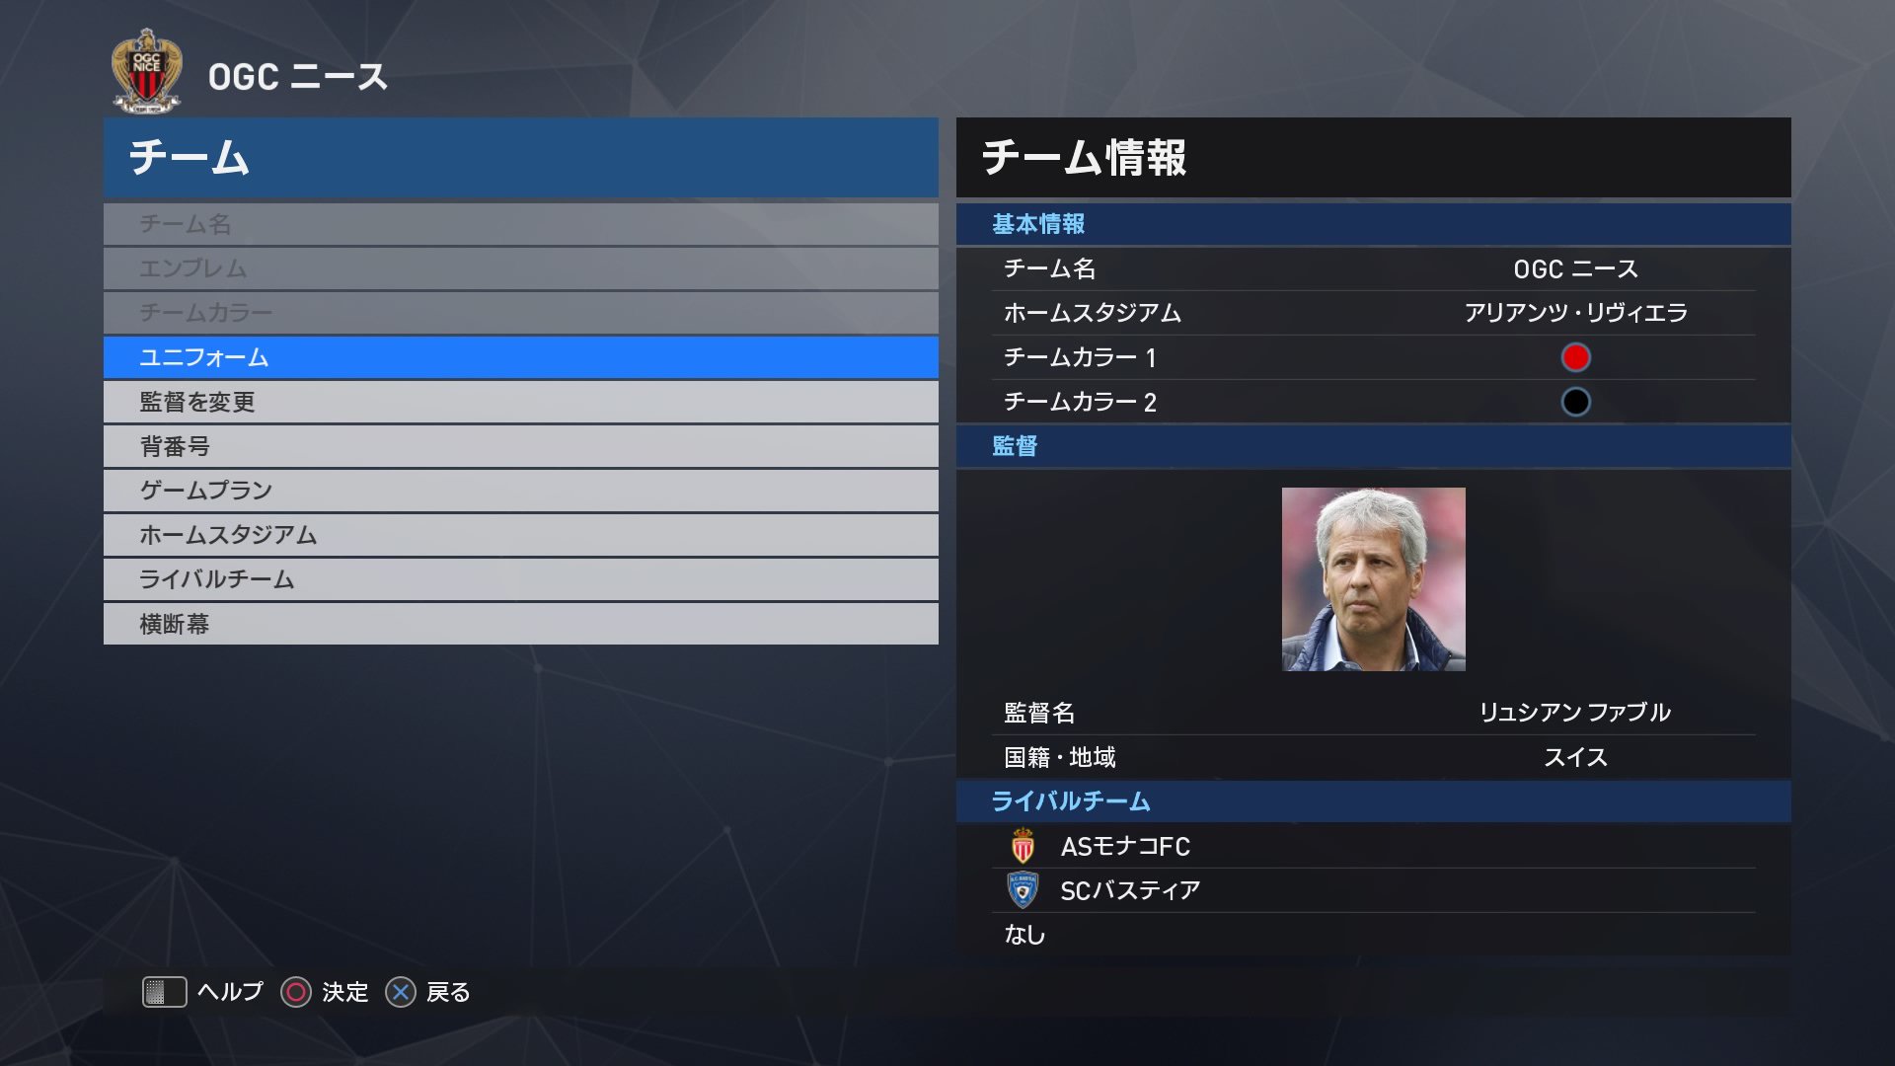This screenshot has height=1066, width=1895.
Task: Click the stadium name アリアンツ・リヴィエラ
Action: click(1576, 313)
